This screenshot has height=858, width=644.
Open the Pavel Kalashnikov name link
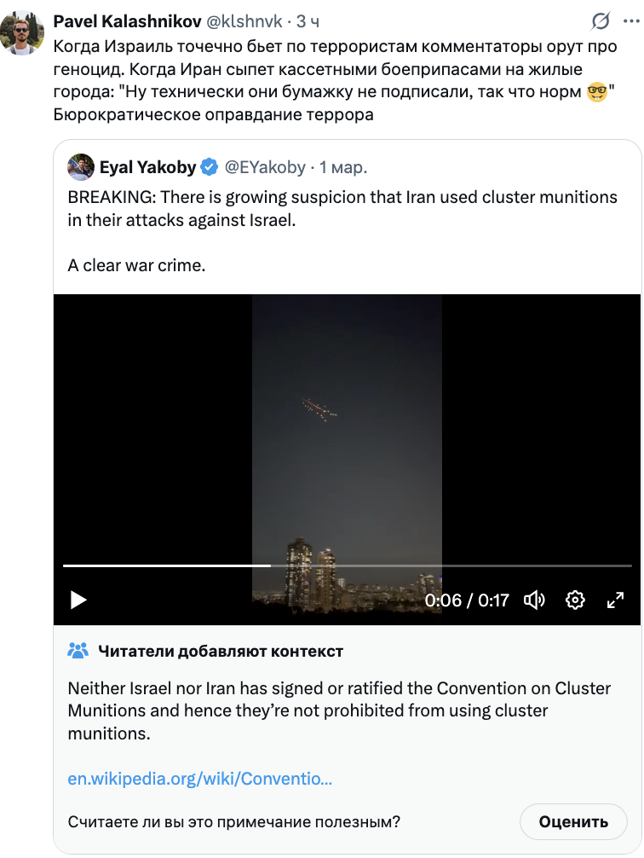coord(128,21)
